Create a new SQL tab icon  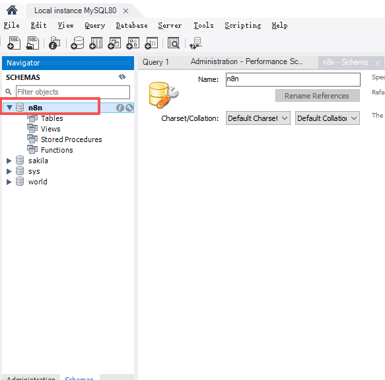tap(14, 43)
